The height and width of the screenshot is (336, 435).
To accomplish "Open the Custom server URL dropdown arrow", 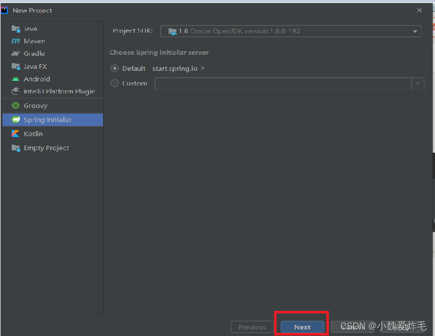I will click(418, 83).
